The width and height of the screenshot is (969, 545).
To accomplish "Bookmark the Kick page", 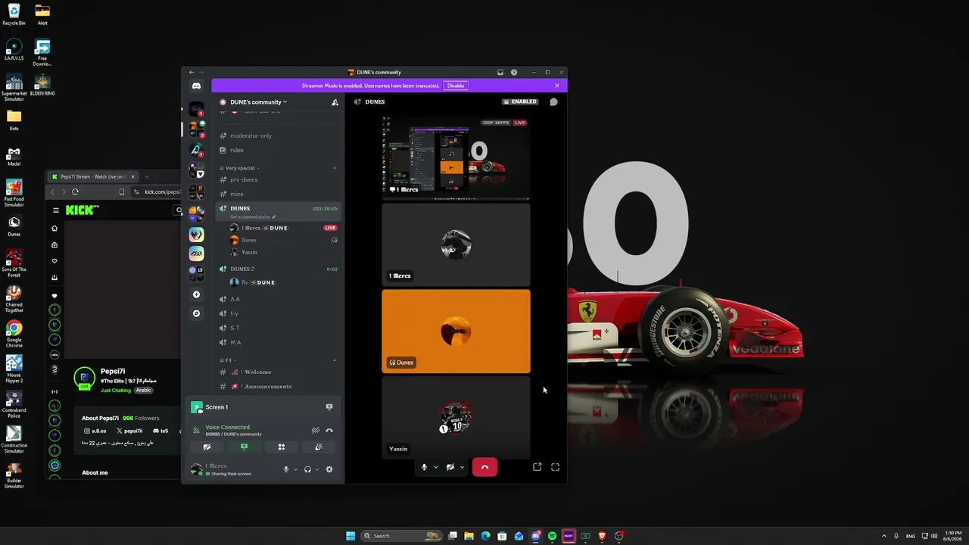I will click(x=122, y=192).
